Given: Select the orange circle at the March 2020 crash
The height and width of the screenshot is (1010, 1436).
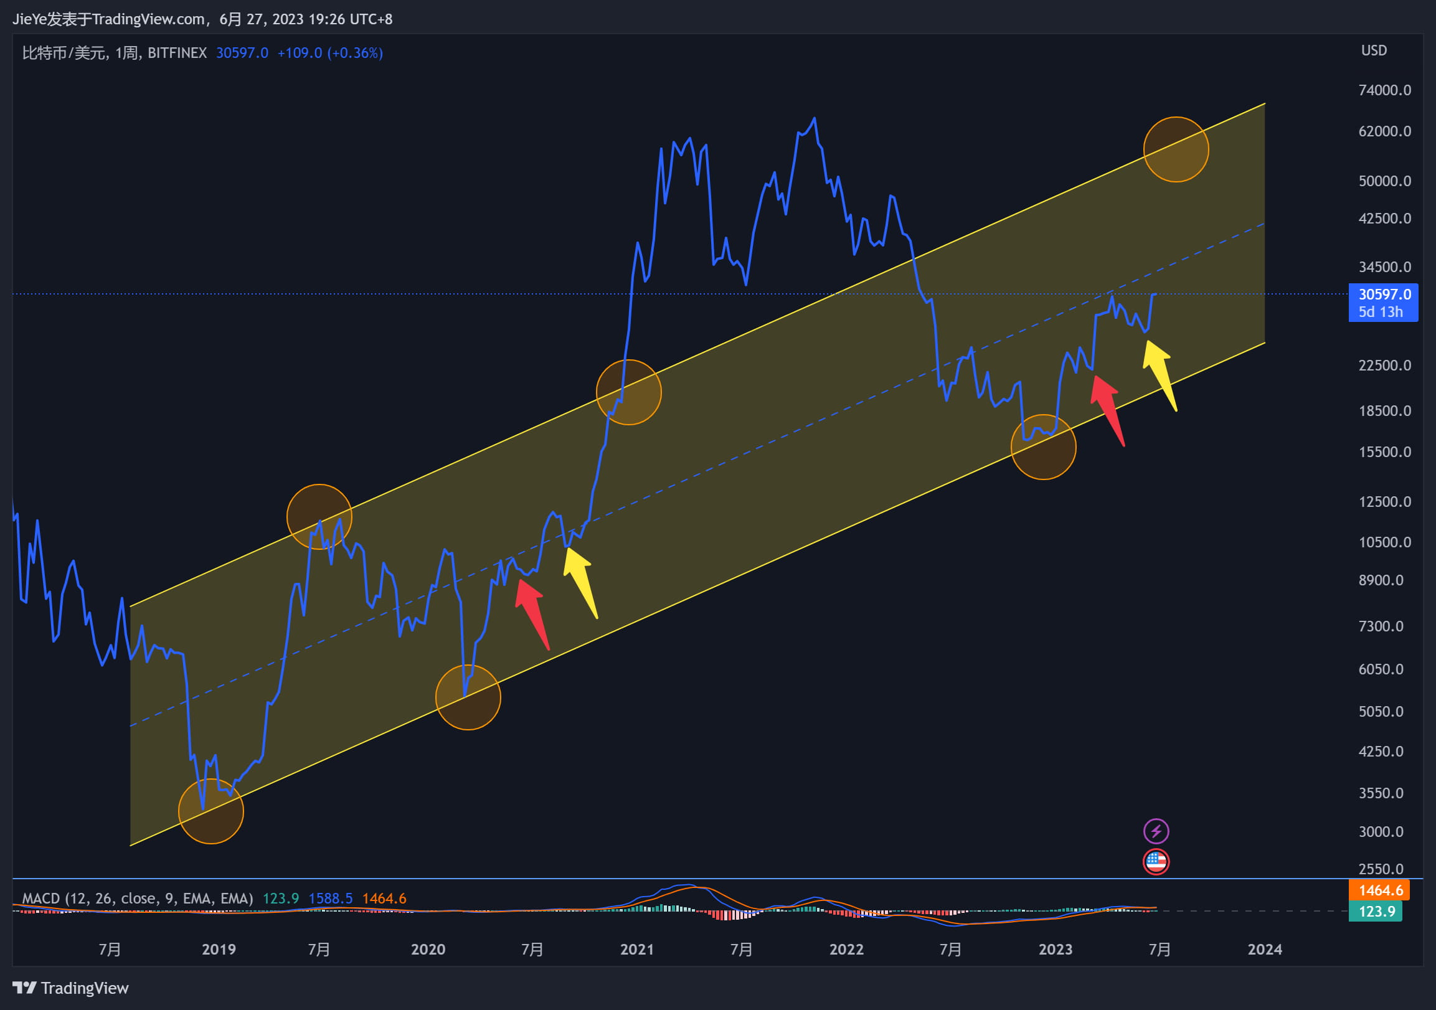Looking at the screenshot, I should (x=468, y=696).
